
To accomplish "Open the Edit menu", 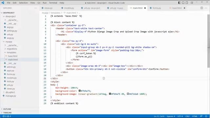I will [14, 3].
